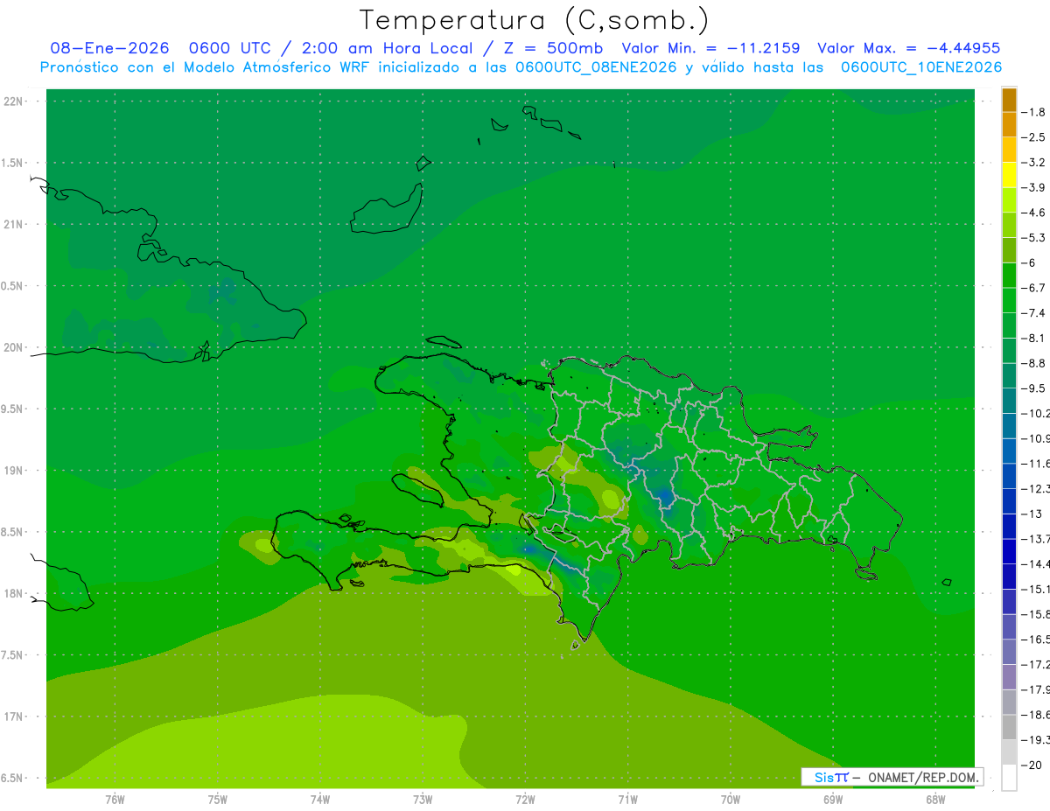Select the '69W' longitude label

(833, 800)
